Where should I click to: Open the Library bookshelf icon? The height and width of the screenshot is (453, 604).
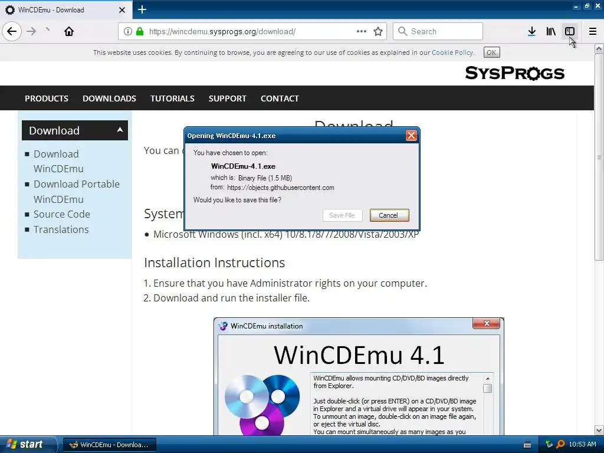click(x=551, y=31)
